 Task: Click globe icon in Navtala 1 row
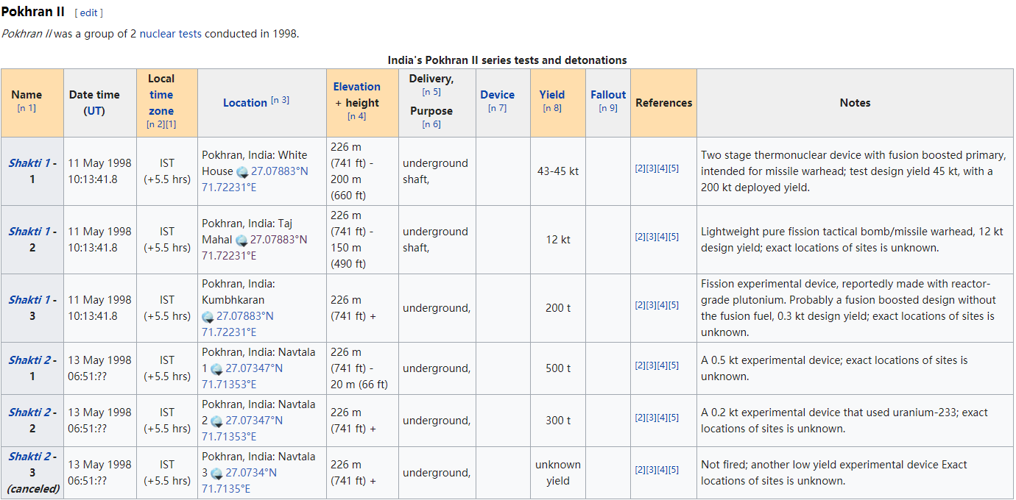tap(217, 369)
